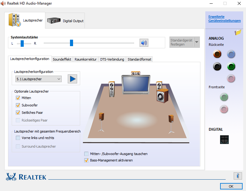The width and height of the screenshot is (246, 191).
Task: Click the Optionale Lautsprecher group label
Action: coord(31,91)
